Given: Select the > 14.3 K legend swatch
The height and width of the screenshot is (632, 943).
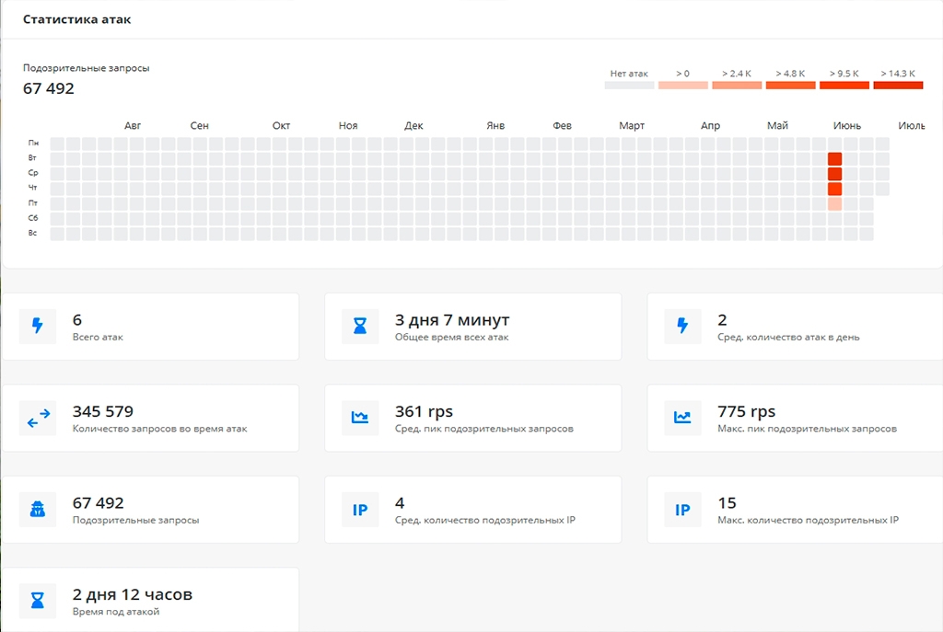Looking at the screenshot, I should pyautogui.click(x=898, y=86).
